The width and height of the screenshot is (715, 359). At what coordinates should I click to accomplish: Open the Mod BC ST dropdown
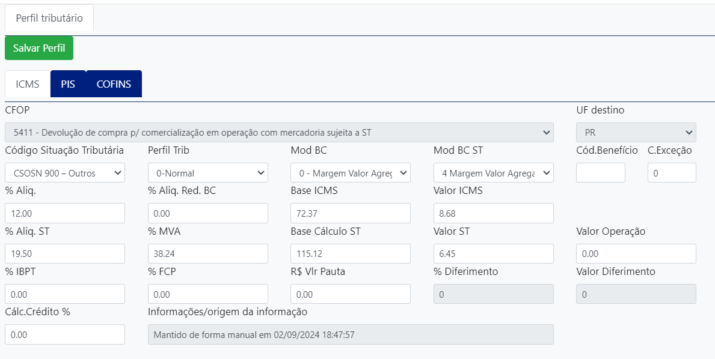coord(493,173)
